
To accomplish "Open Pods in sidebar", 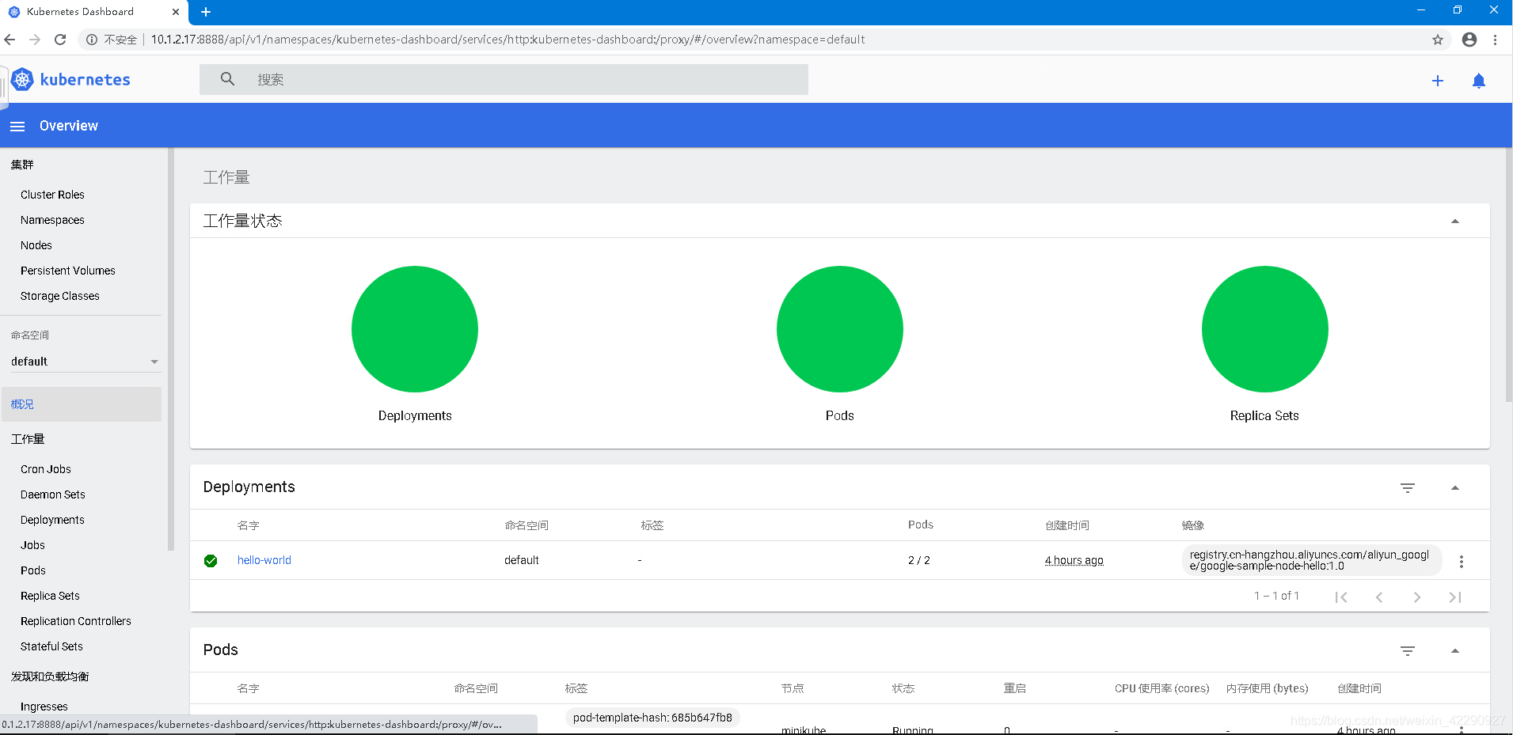I will (33, 570).
